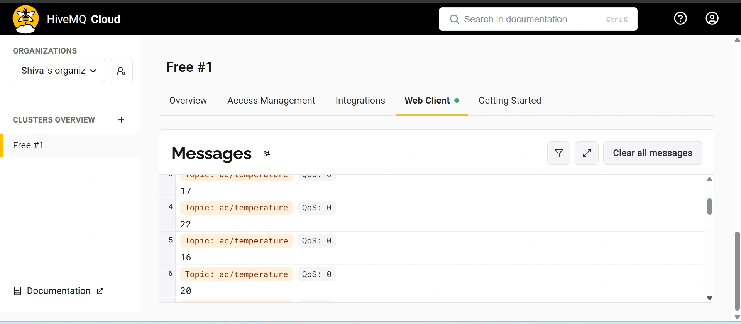This screenshot has width=741, height=324.
Task: Click row number 5 in message list
Action: pyautogui.click(x=170, y=240)
